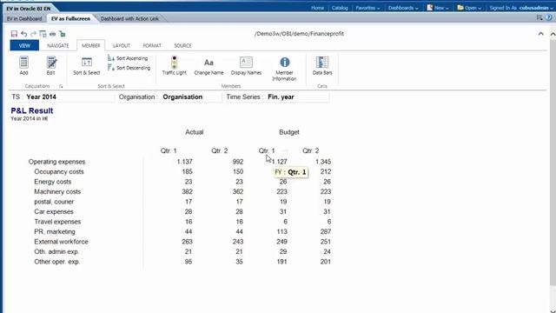Select the Energy costs row label

[x=52, y=182]
